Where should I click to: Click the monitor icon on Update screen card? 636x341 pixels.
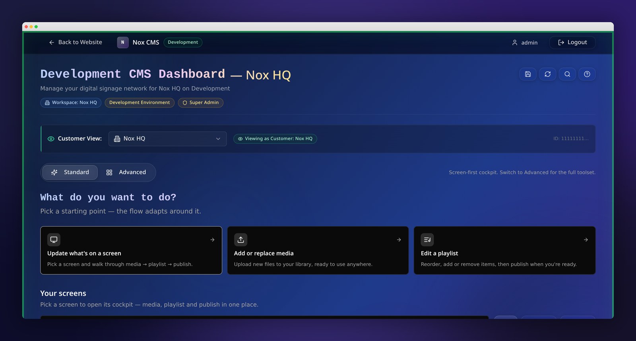(54, 240)
